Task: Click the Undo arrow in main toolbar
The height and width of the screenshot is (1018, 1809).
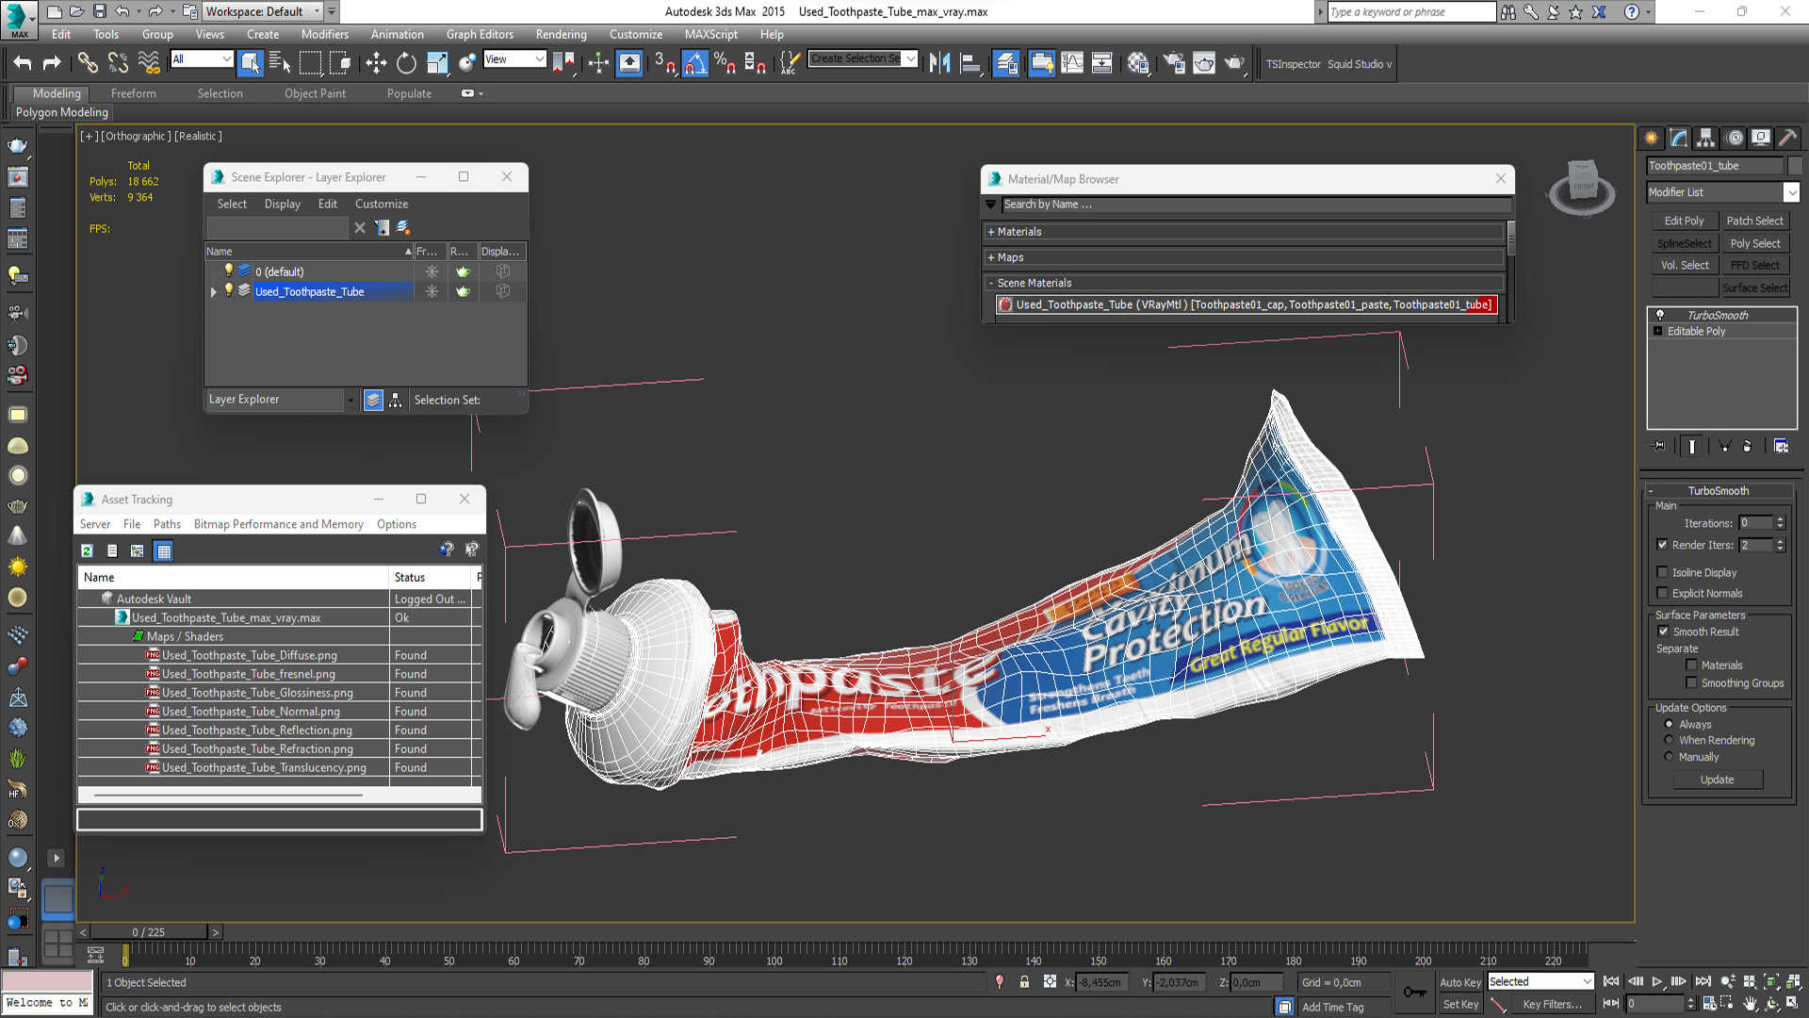Action: click(x=23, y=63)
